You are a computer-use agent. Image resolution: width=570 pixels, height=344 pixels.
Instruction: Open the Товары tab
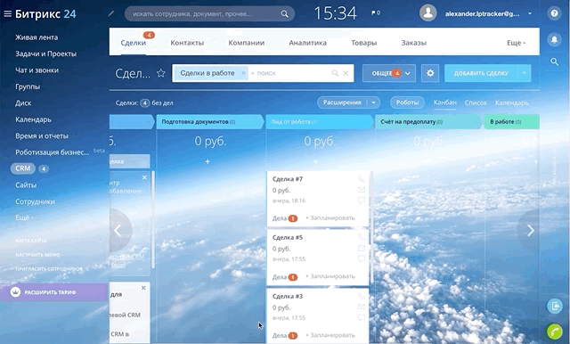click(x=363, y=43)
